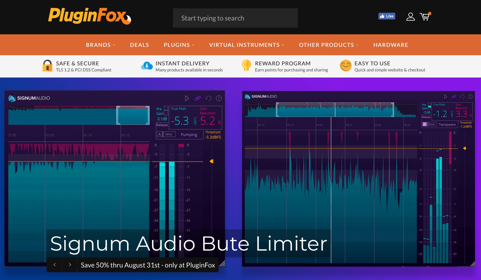The height and width of the screenshot is (280, 481).
Task: Click the Safe & Secure padlock icon
Action: (x=47, y=66)
